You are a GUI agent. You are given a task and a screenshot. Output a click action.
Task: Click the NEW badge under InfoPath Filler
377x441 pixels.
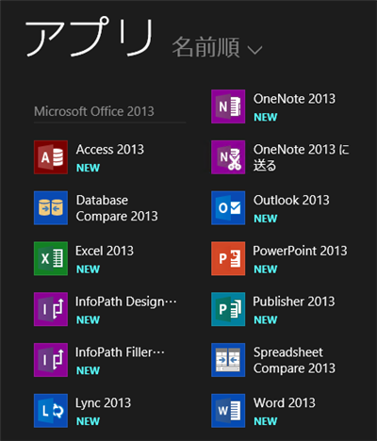[88, 370]
